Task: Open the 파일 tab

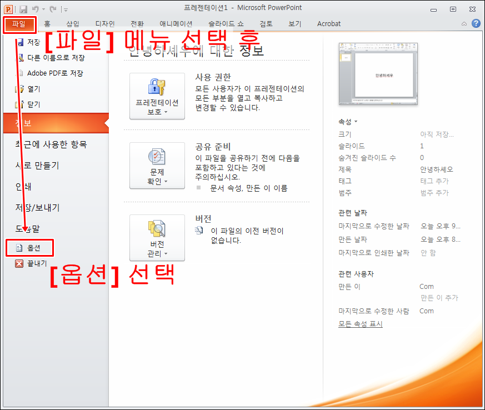Action: coord(19,24)
